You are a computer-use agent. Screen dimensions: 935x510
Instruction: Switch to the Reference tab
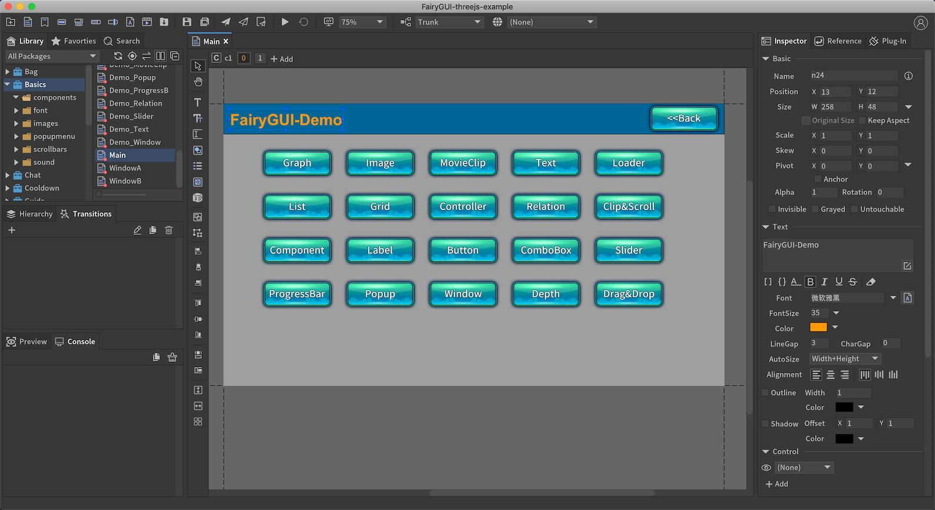838,41
